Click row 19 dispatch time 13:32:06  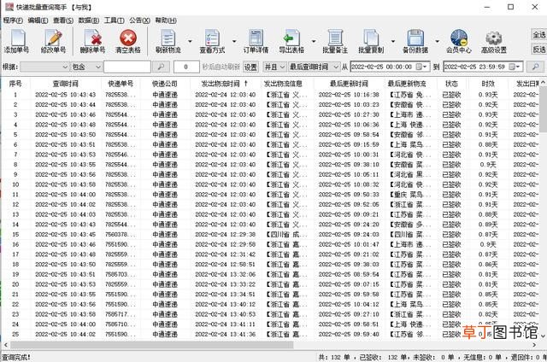(x=226, y=275)
